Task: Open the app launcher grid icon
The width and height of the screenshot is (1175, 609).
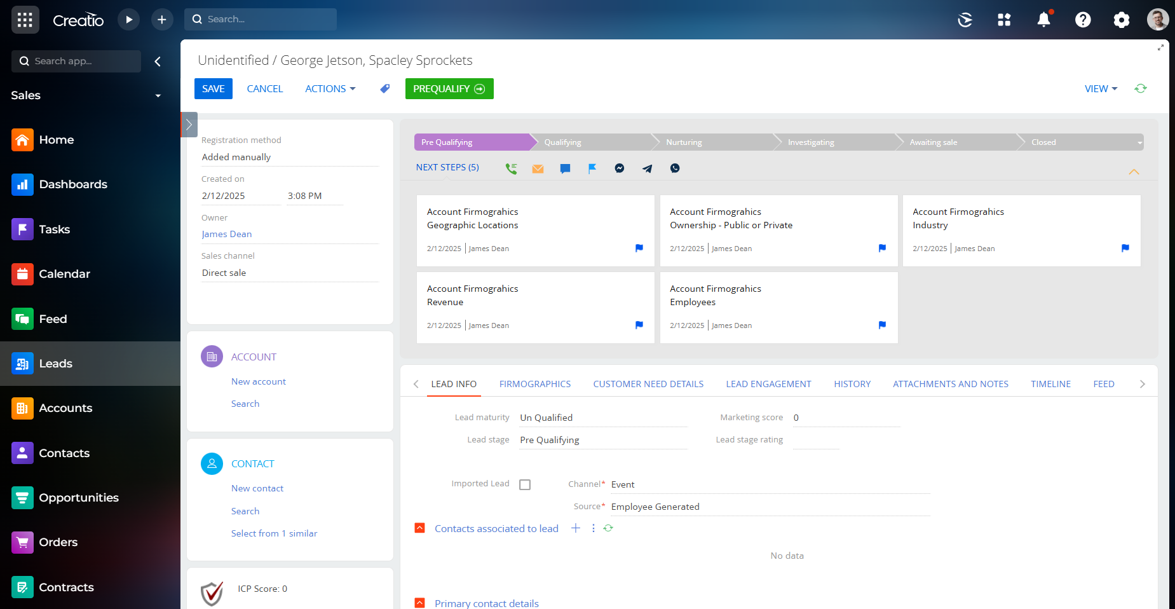Action: [x=25, y=20]
